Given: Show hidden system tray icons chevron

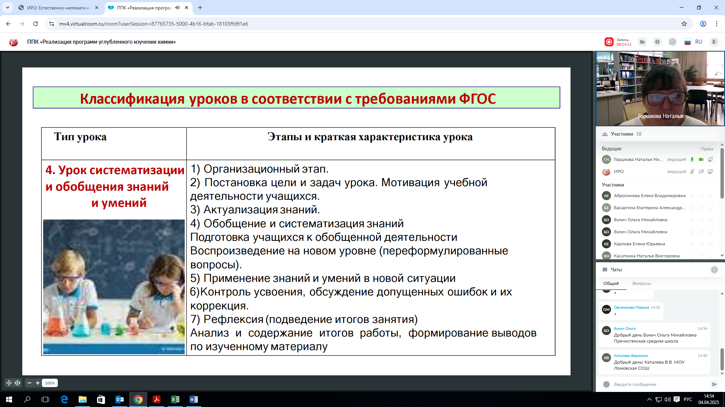Looking at the screenshot, I should (x=649, y=399).
